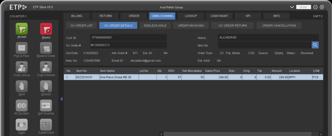332x136 pixels.
Task: Click the horizontal scrollbar track
Action: (238, 134)
